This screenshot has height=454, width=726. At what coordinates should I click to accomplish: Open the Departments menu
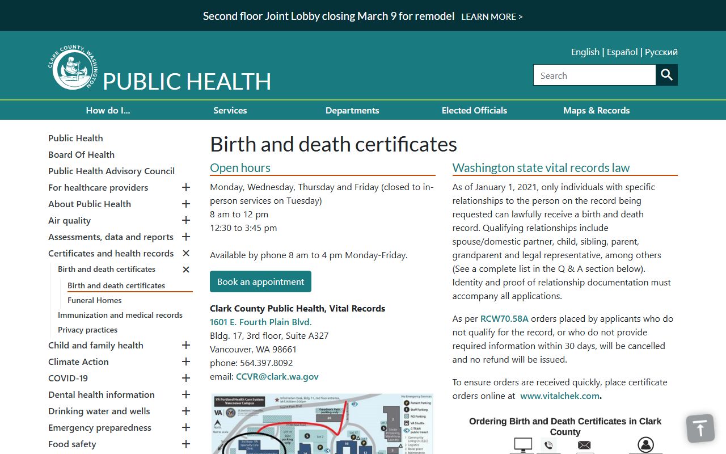coord(352,110)
